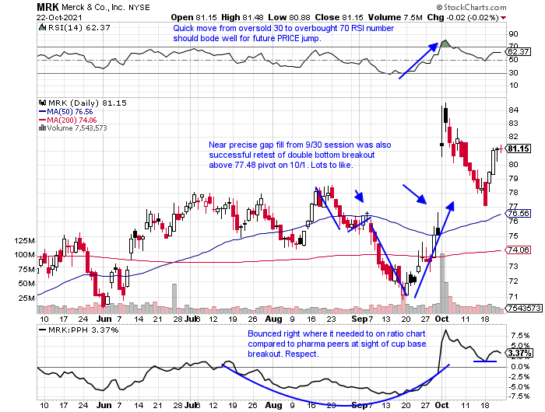545x412 pixels.
Task: Select the MRK ticker symbol in header
Action: (x=48, y=6)
